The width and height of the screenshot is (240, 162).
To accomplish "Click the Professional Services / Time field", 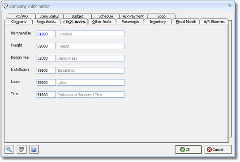I will pos(90,95).
